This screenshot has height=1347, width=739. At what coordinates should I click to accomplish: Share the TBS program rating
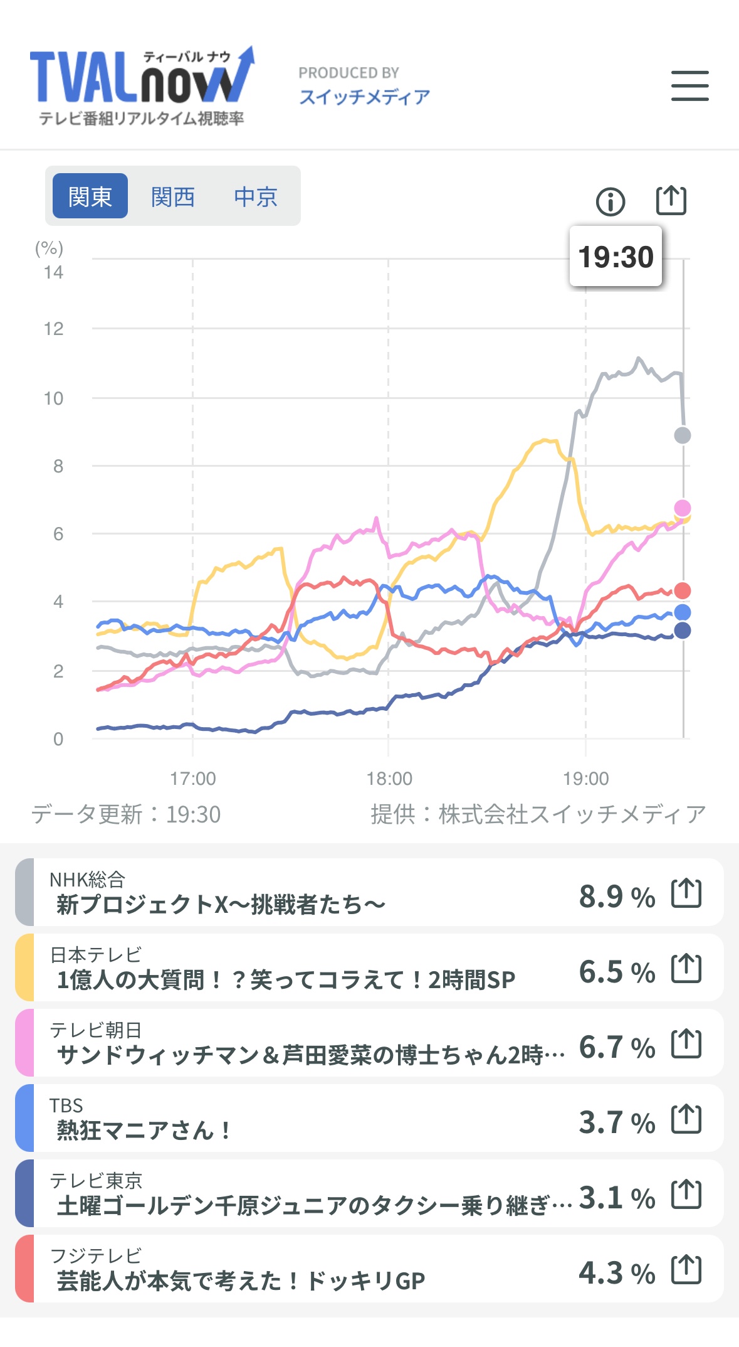(686, 1119)
